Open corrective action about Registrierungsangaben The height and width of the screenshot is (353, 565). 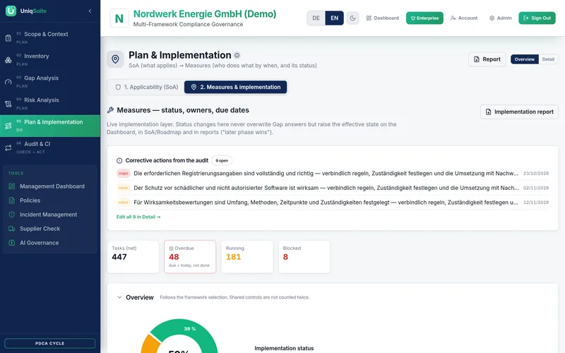pyautogui.click(x=326, y=173)
